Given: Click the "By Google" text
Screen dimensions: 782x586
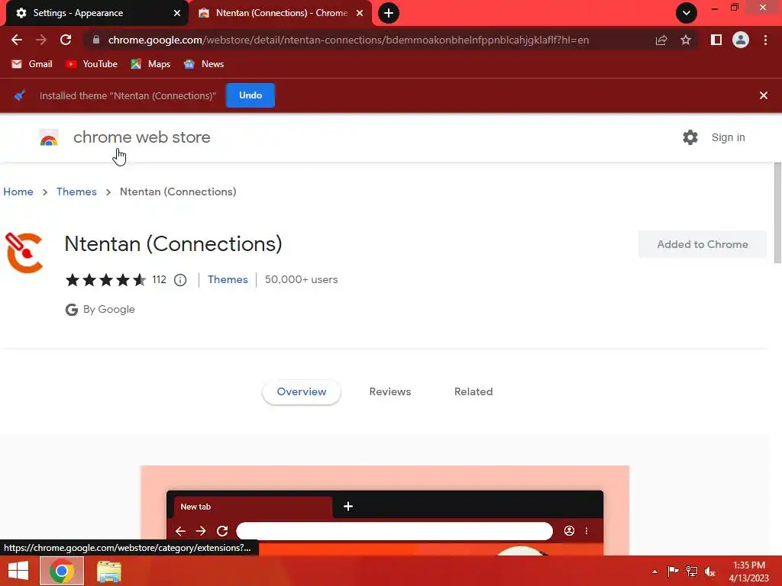Looking at the screenshot, I should coord(108,310).
